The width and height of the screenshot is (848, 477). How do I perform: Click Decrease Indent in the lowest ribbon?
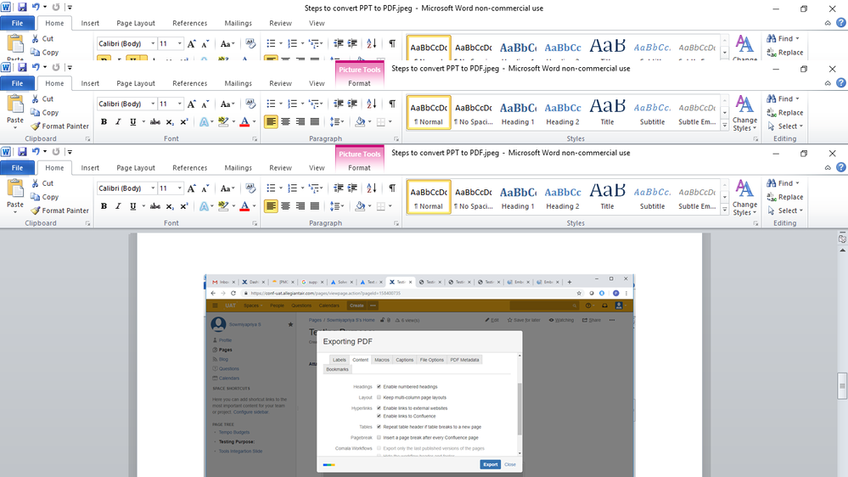(339, 188)
